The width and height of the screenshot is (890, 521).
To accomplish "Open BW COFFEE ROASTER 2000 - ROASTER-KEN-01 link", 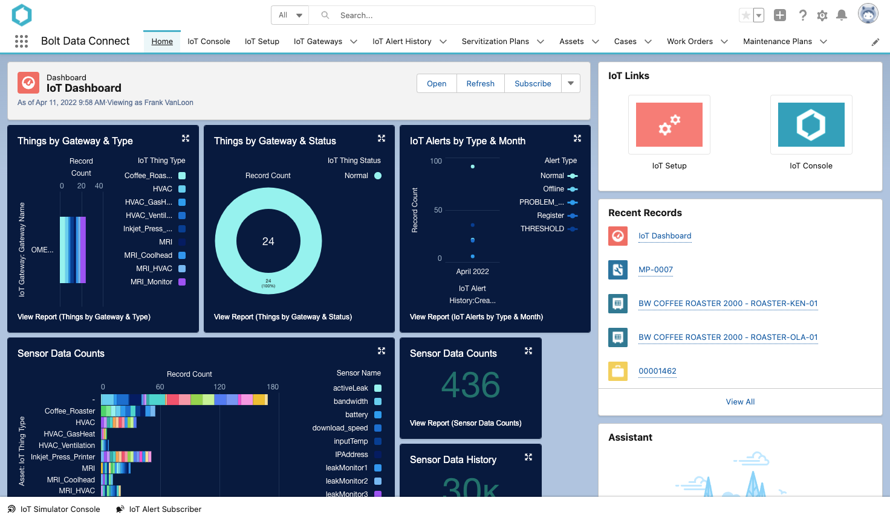I will point(728,304).
